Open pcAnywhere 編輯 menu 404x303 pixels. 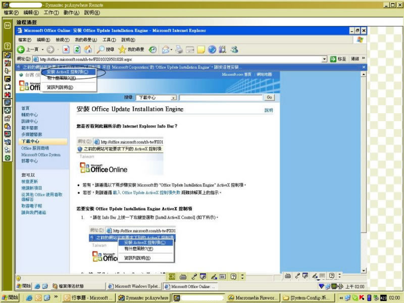tap(31, 12)
